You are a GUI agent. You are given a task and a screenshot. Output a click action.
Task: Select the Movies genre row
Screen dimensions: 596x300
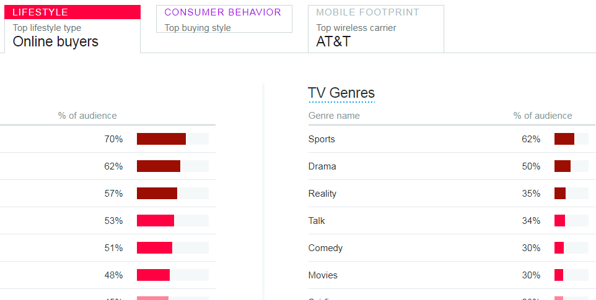coord(452,275)
